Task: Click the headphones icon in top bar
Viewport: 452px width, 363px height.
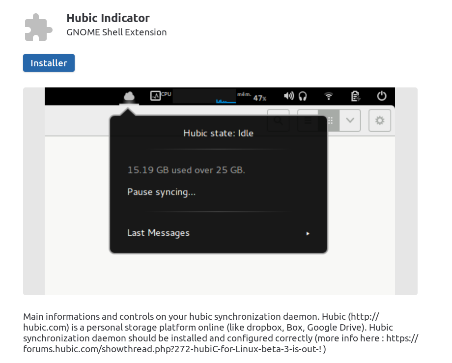Action: pyautogui.click(x=303, y=96)
